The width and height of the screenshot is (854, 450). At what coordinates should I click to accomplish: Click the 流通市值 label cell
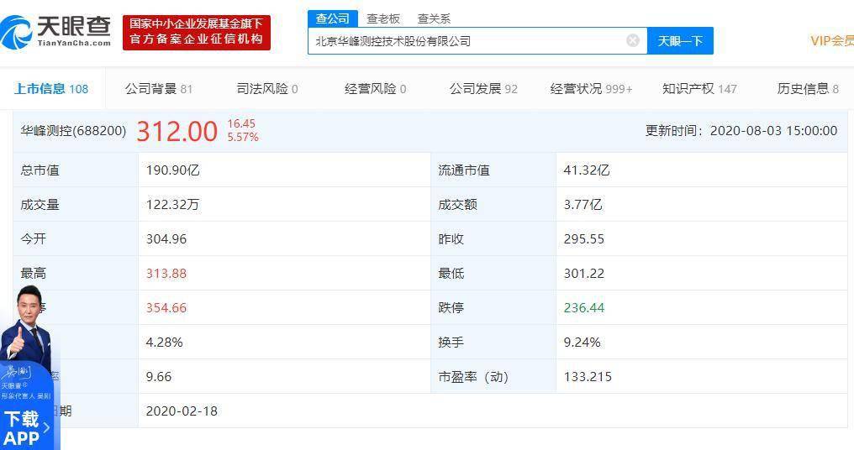tap(493, 170)
